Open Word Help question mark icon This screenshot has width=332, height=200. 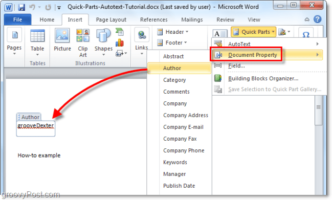[x=317, y=19]
